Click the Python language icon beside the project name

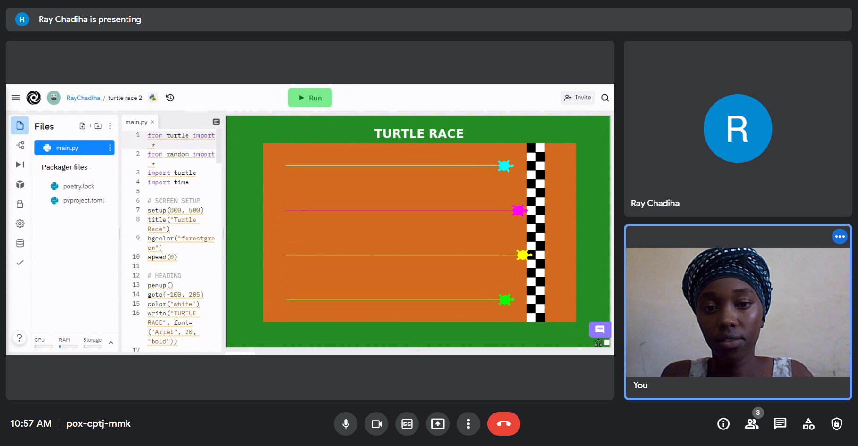[x=153, y=98]
